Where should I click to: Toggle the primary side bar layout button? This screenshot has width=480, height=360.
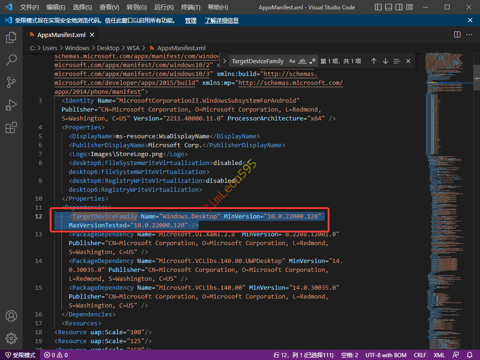[378, 7]
